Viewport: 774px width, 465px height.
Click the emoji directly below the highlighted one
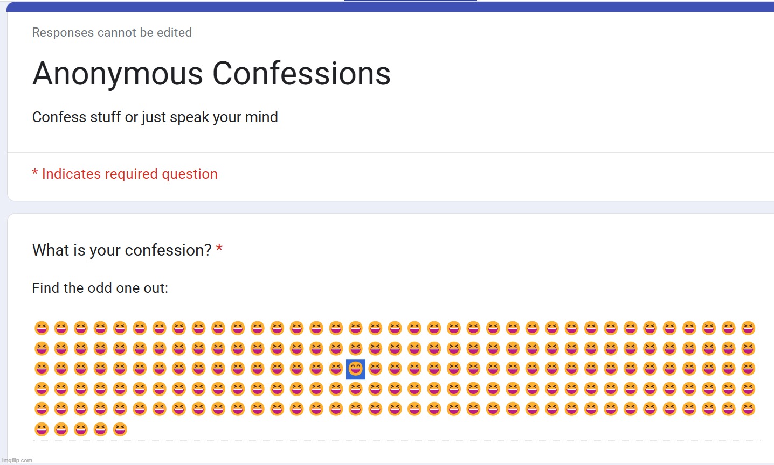pyautogui.click(x=356, y=389)
